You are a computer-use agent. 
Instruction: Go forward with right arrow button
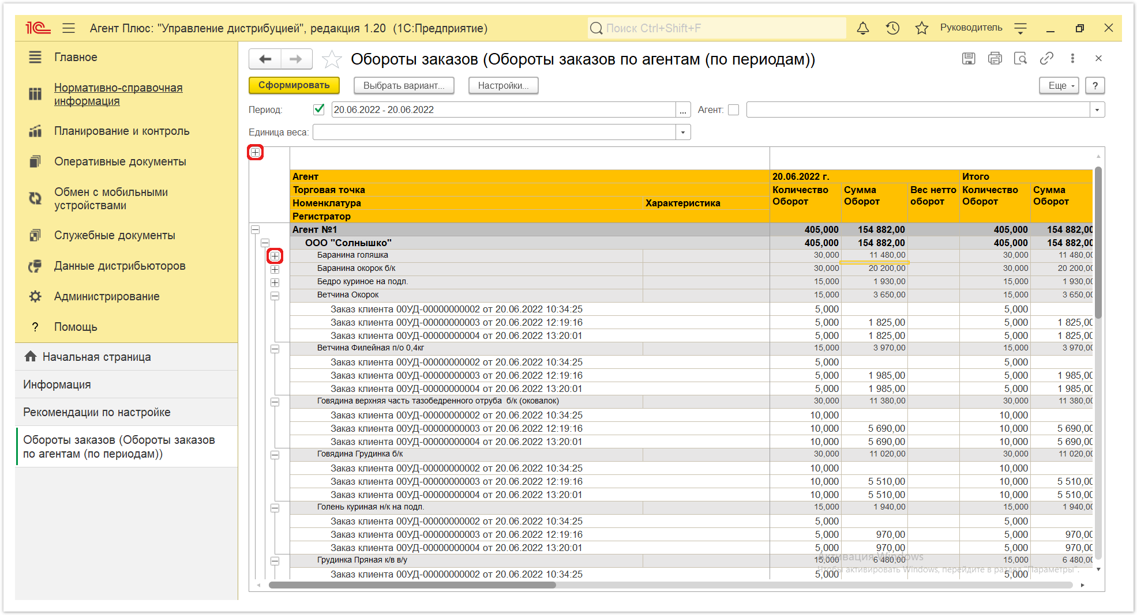(297, 59)
